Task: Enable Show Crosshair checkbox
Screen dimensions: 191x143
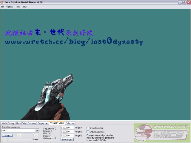Action: tap(88, 128)
